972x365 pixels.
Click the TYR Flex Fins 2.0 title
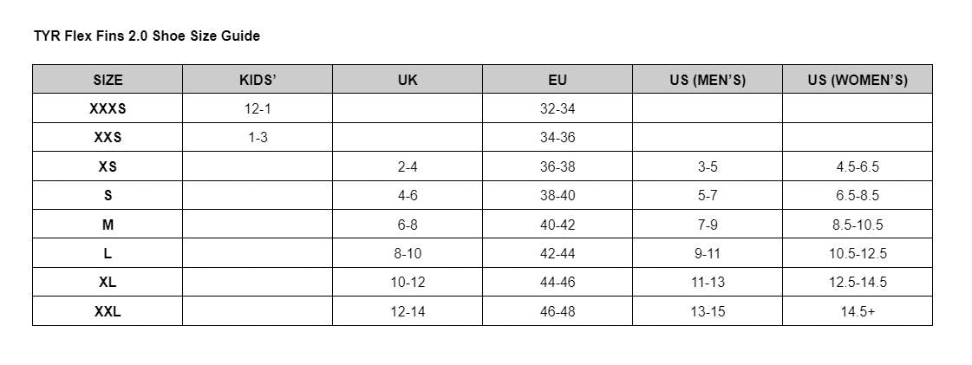pyautogui.click(x=147, y=36)
